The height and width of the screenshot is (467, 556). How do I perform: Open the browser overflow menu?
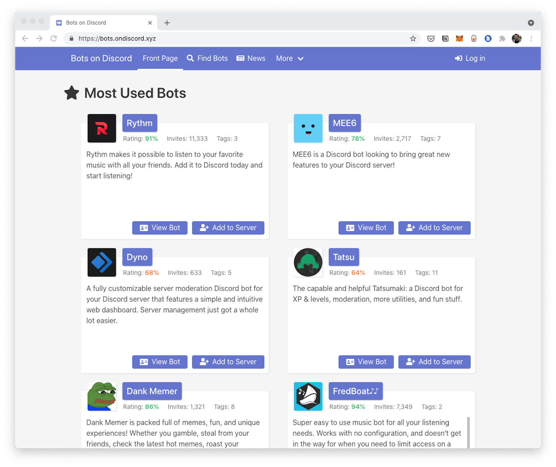point(531,38)
